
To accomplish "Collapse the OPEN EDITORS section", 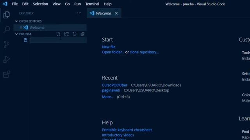I will tap(16, 21).
